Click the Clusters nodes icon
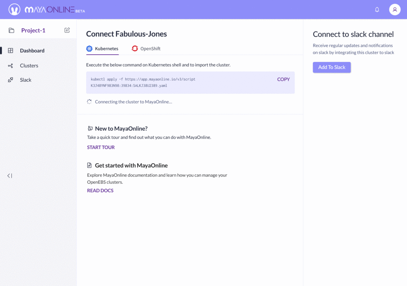The image size is (407, 286). point(11,66)
